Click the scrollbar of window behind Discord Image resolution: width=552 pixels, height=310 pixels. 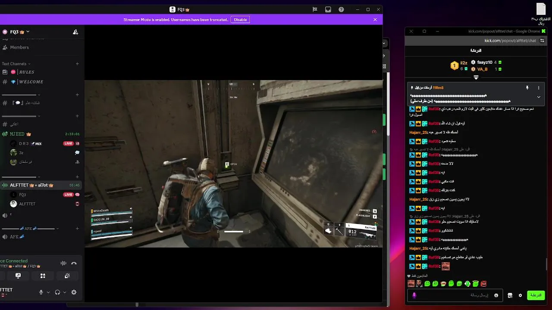coord(388,105)
